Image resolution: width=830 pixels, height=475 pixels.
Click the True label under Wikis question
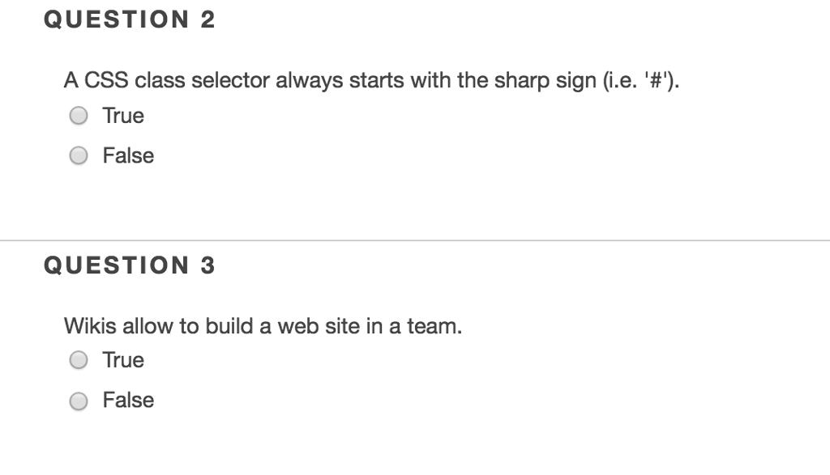coord(123,360)
